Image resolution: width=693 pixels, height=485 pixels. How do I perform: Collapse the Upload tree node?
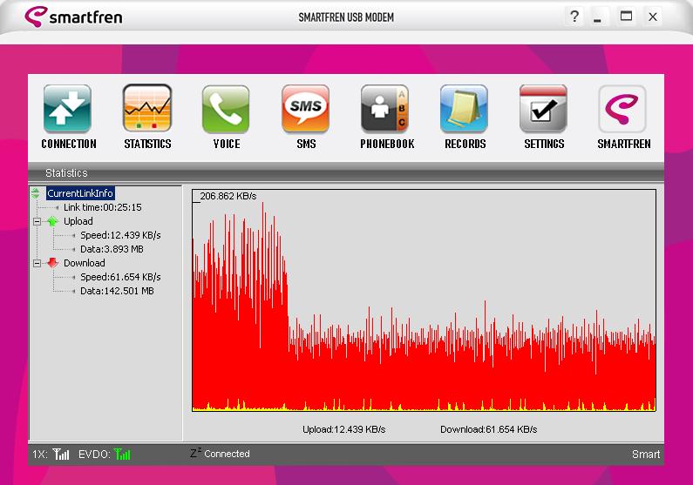pos(37,221)
